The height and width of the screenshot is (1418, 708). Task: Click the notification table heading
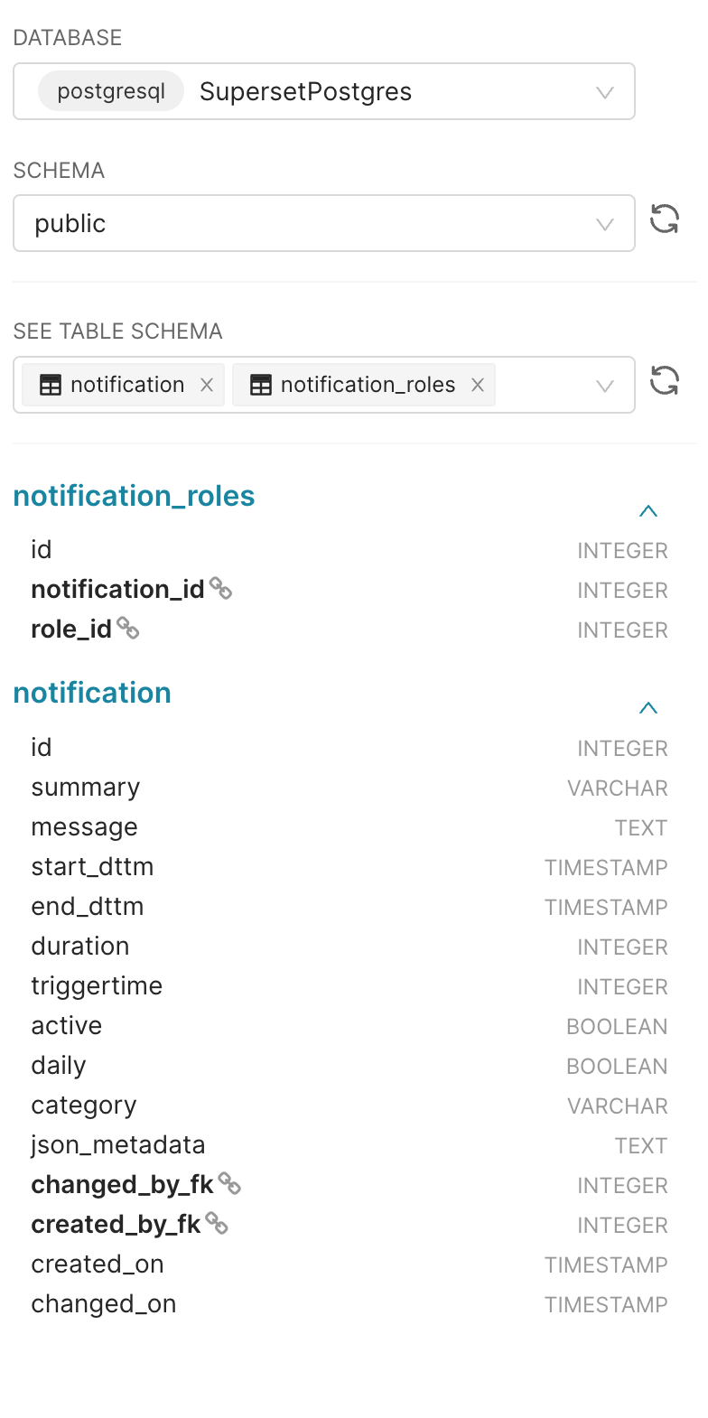tap(92, 692)
